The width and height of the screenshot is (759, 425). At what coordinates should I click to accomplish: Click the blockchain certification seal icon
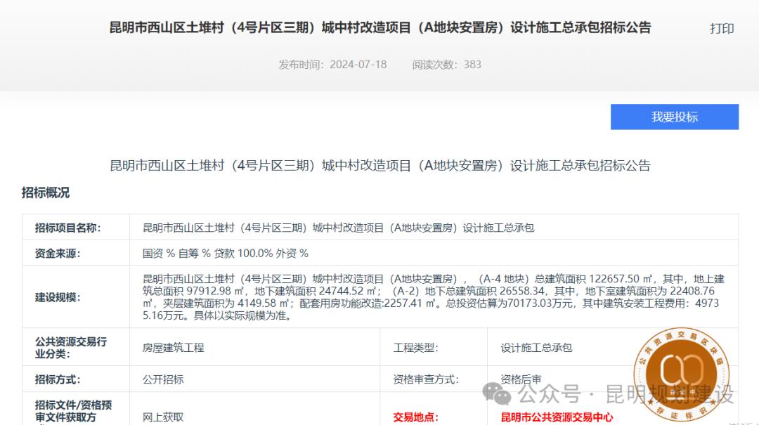click(683, 372)
